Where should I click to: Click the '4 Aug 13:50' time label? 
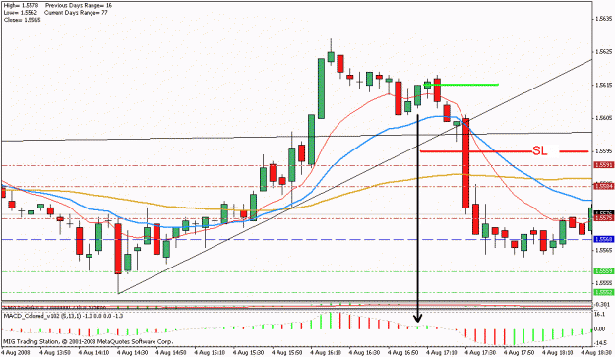point(54,353)
